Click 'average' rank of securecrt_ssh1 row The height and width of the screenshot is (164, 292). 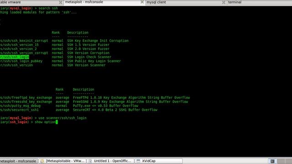63,110
